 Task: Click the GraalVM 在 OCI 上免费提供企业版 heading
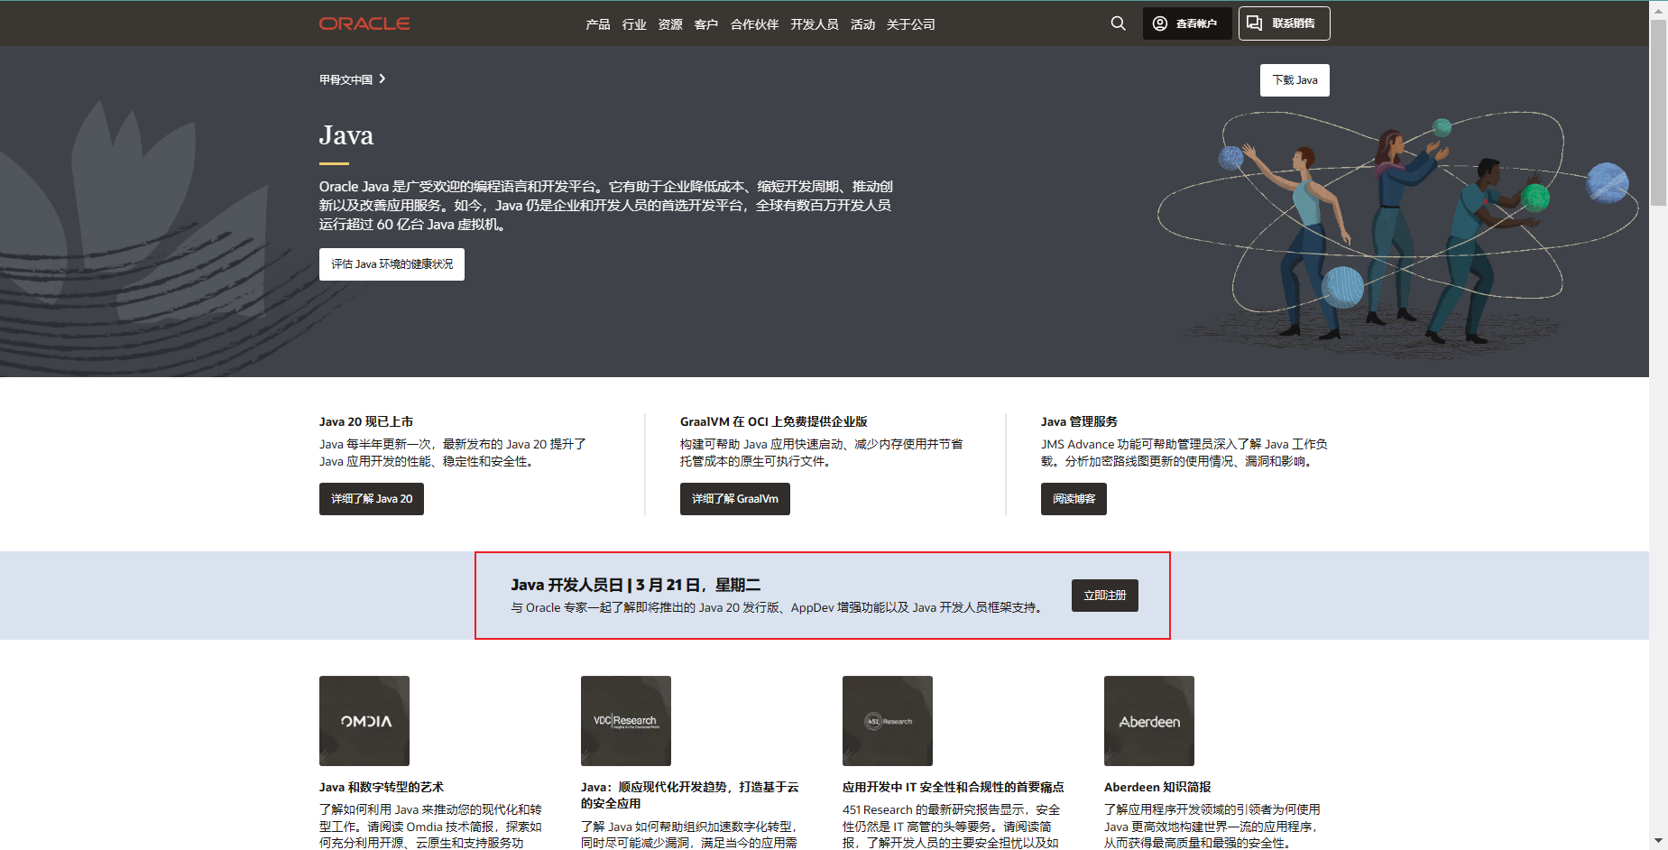click(x=774, y=421)
